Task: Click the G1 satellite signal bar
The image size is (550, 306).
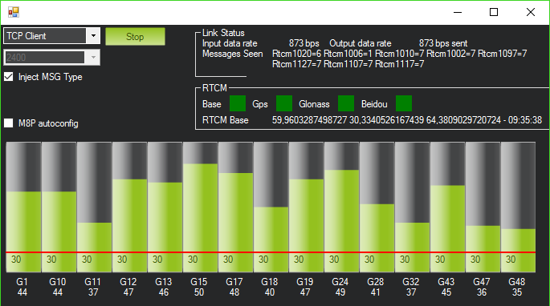Action: (x=23, y=207)
